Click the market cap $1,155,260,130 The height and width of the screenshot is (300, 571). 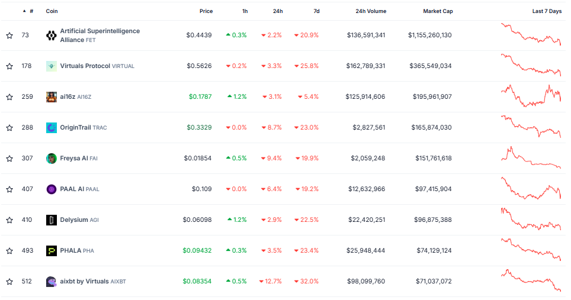pos(429,36)
